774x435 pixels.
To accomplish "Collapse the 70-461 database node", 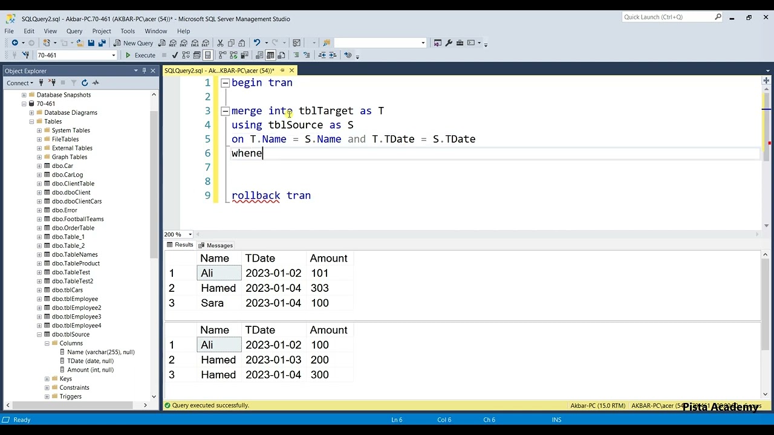I will 24,104.
